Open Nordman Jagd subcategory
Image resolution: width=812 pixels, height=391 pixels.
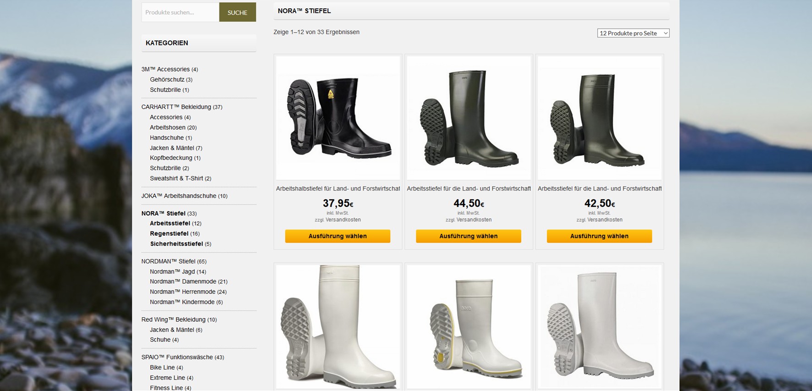click(172, 271)
